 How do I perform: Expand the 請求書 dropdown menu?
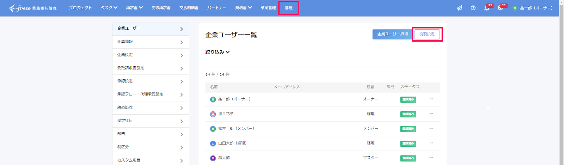134,8
